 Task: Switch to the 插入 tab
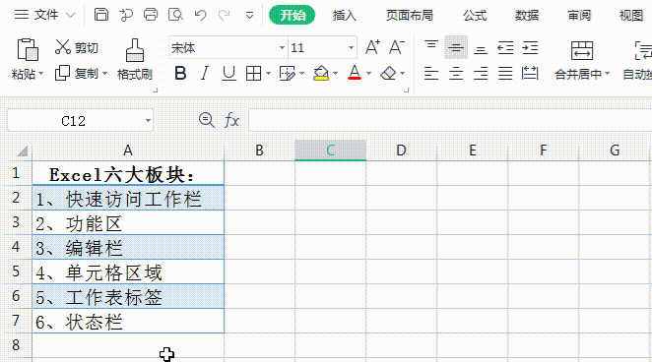click(x=345, y=16)
